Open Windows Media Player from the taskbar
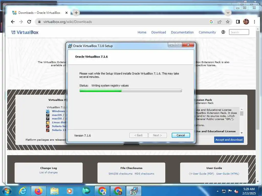This screenshot has height=196, width=262. [69, 191]
